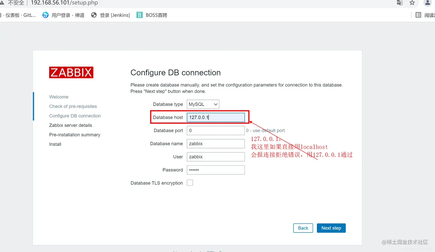Image resolution: width=435 pixels, height=252 pixels.
Task: Click into the Password field
Action: (x=216, y=170)
